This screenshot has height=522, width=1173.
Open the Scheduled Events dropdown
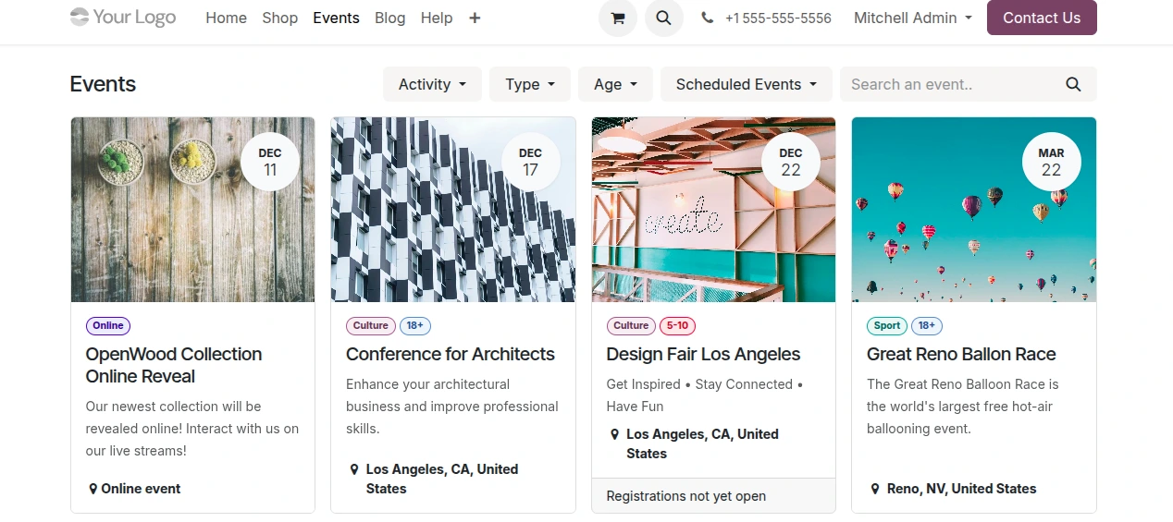click(746, 84)
